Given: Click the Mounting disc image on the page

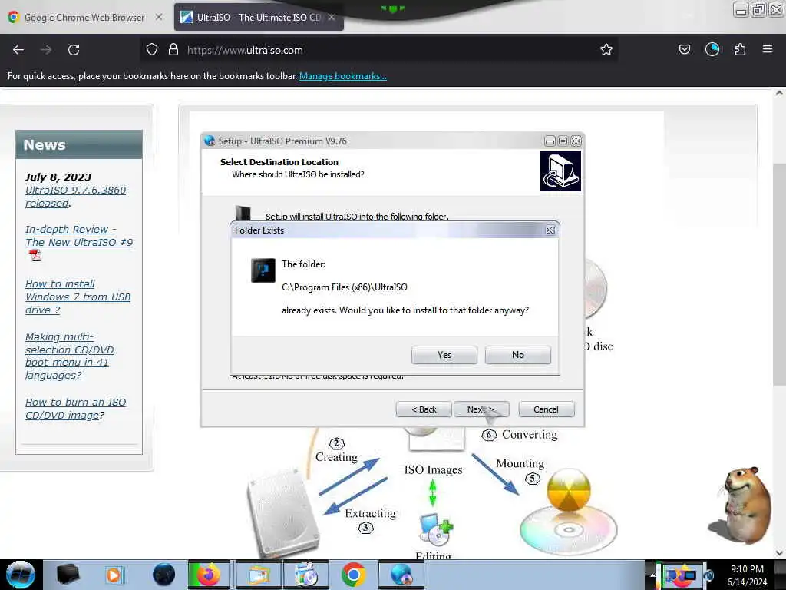Looking at the screenshot, I should coord(569,512).
